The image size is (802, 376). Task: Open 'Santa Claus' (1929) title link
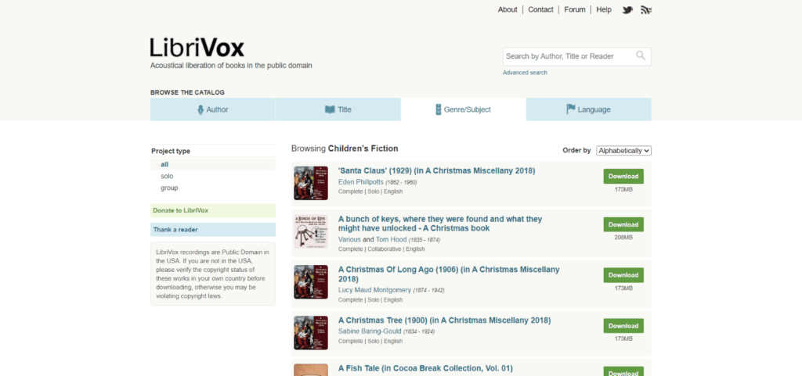(437, 171)
